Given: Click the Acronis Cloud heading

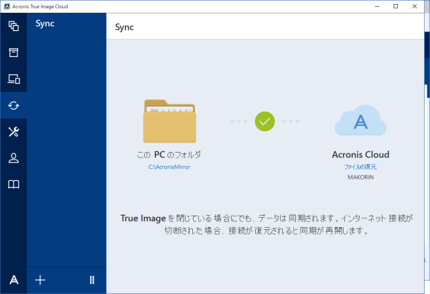Looking at the screenshot, I should [x=360, y=155].
